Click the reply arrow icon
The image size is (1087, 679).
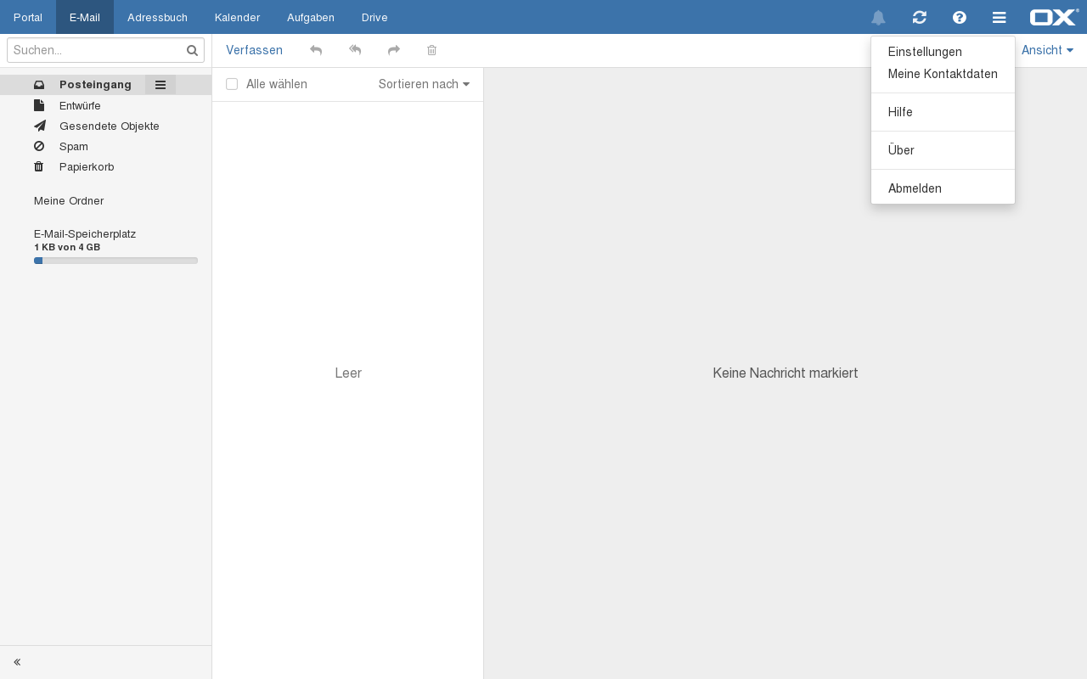pyautogui.click(x=316, y=51)
